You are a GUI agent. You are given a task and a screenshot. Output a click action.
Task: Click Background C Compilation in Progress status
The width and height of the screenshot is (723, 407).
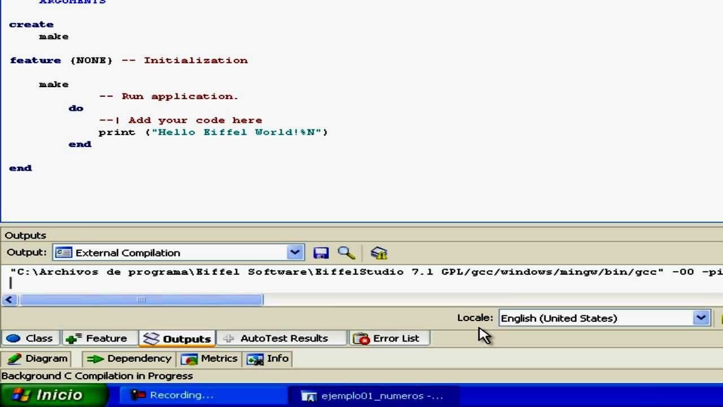(97, 376)
